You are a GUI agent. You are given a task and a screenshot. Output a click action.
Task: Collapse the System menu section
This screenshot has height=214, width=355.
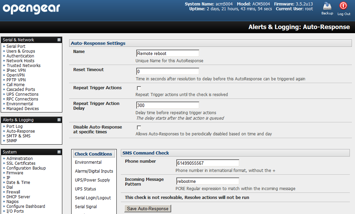pyautogui.click(x=59, y=152)
